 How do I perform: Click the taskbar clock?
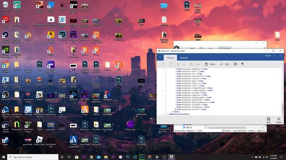point(273,157)
